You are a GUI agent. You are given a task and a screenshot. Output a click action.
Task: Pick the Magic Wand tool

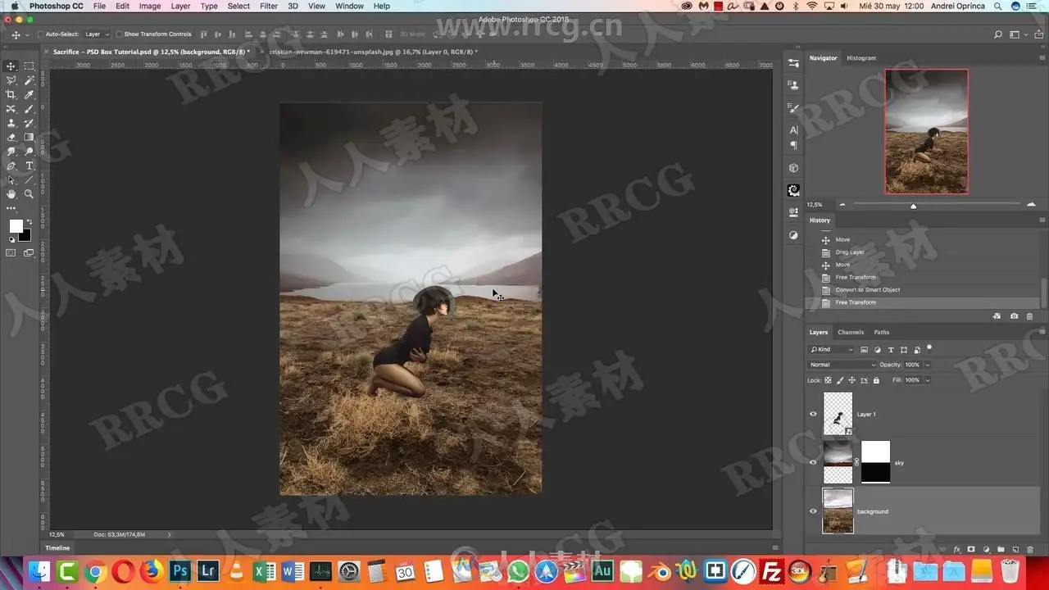[30, 80]
